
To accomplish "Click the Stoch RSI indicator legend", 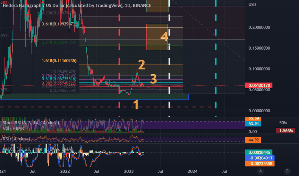I will click(31, 123).
